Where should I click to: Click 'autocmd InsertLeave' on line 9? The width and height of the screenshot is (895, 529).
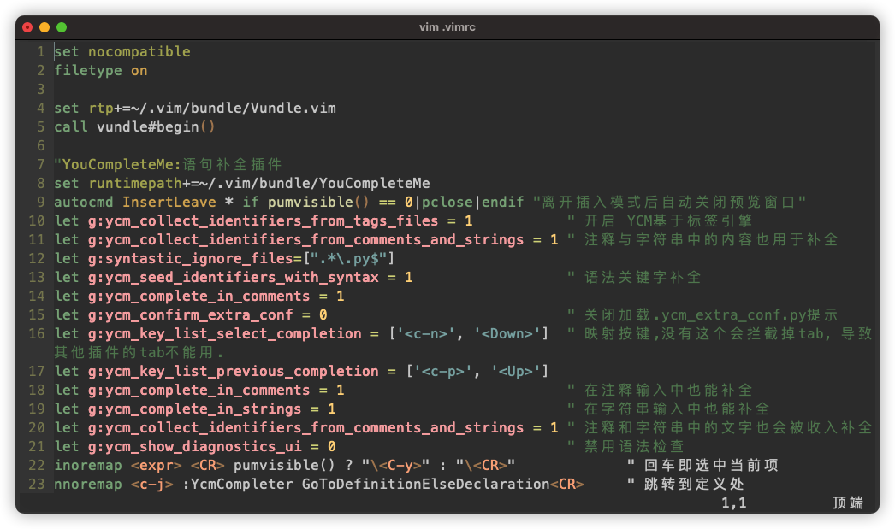pos(135,202)
